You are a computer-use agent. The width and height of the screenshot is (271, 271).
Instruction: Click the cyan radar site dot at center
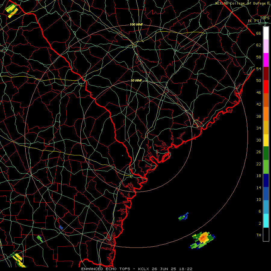(123, 156)
